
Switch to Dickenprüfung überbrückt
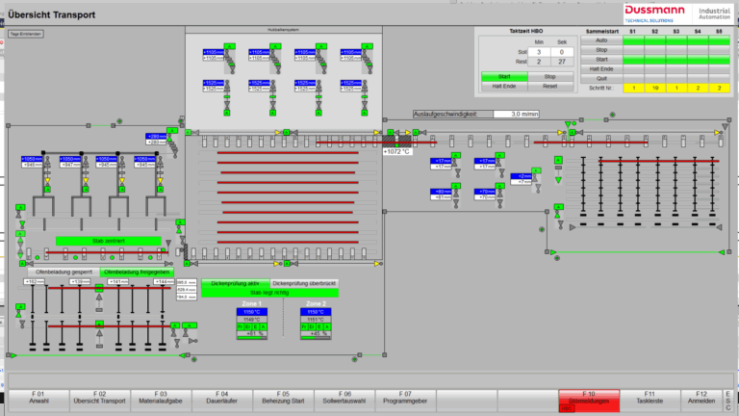tap(303, 283)
